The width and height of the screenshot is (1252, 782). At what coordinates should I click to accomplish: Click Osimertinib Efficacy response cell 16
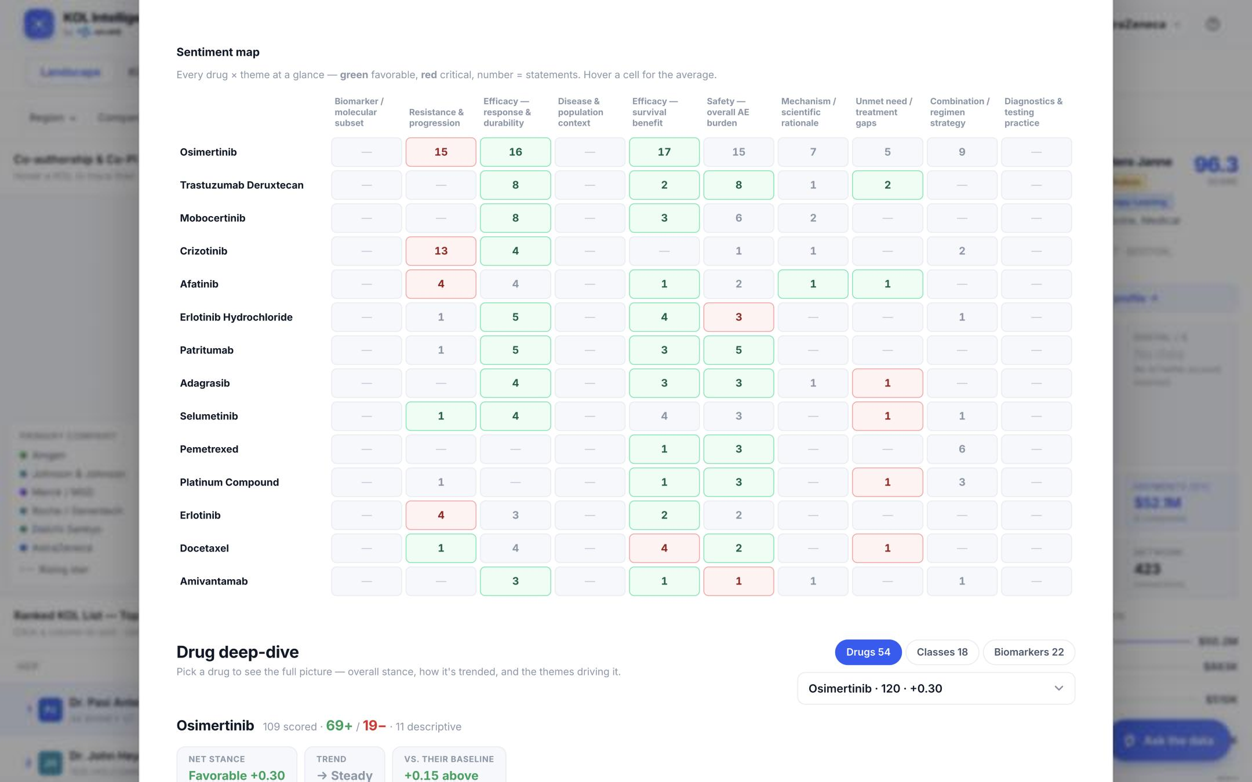[515, 152]
